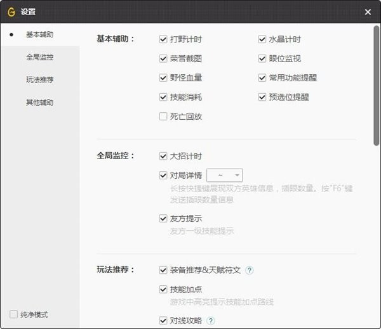381x329 pixels.
Task: Turn off the 友方提示 checkbox
Action: point(164,219)
